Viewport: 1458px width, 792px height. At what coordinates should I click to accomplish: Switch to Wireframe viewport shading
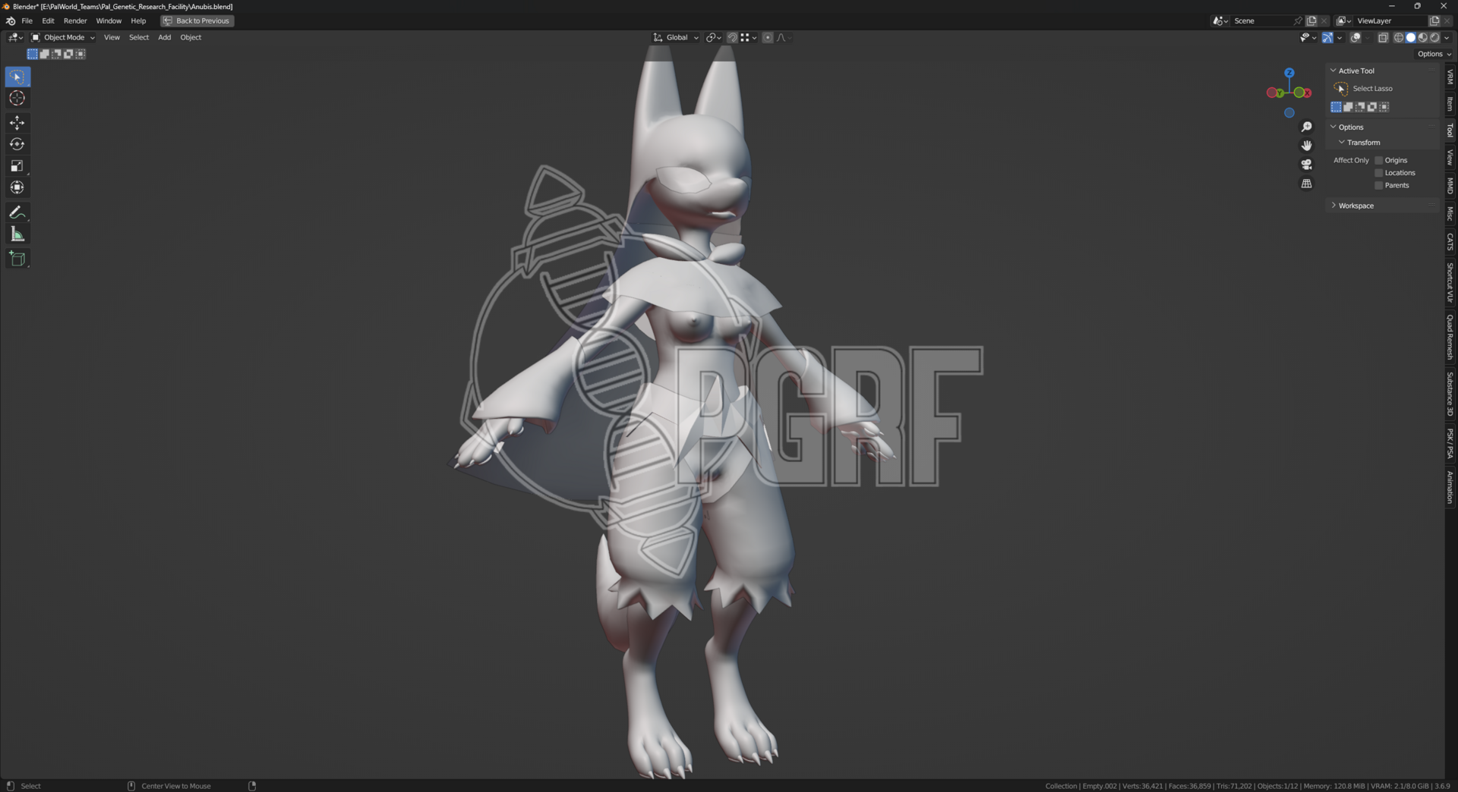tap(1398, 37)
